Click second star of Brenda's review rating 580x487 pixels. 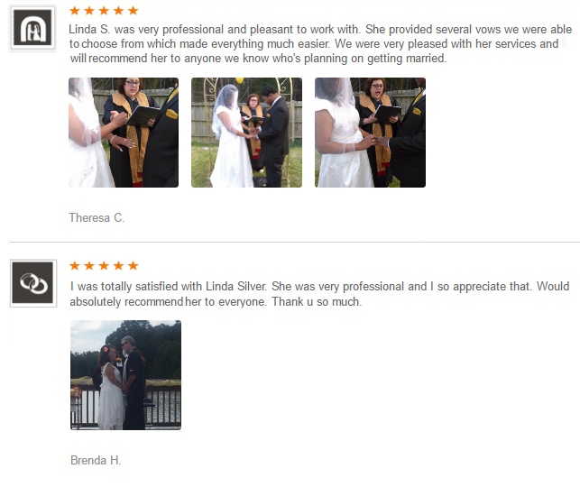[89, 265]
